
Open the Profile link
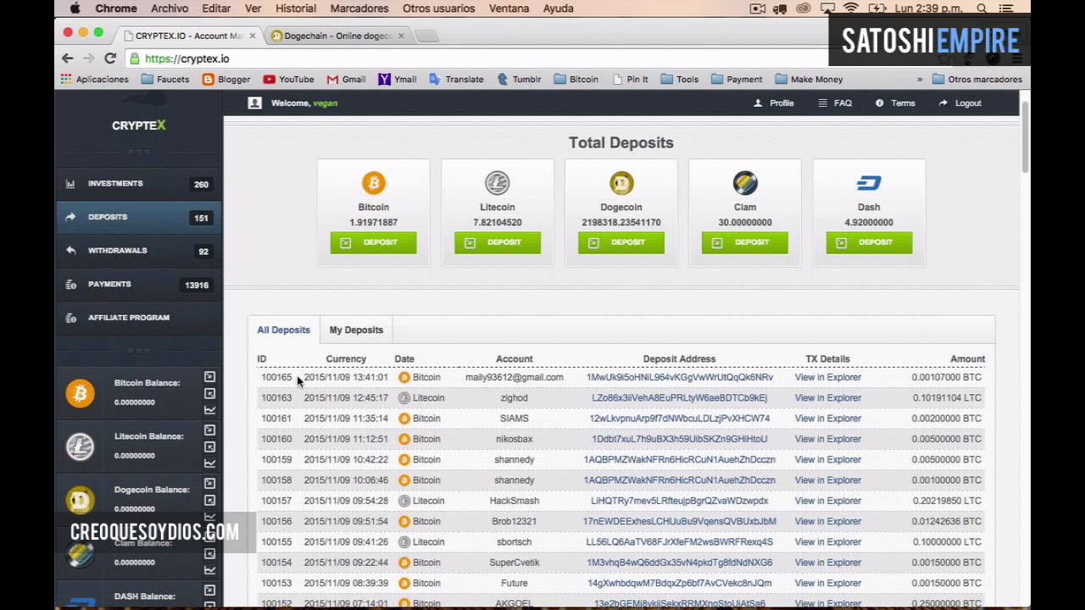tap(774, 103)
